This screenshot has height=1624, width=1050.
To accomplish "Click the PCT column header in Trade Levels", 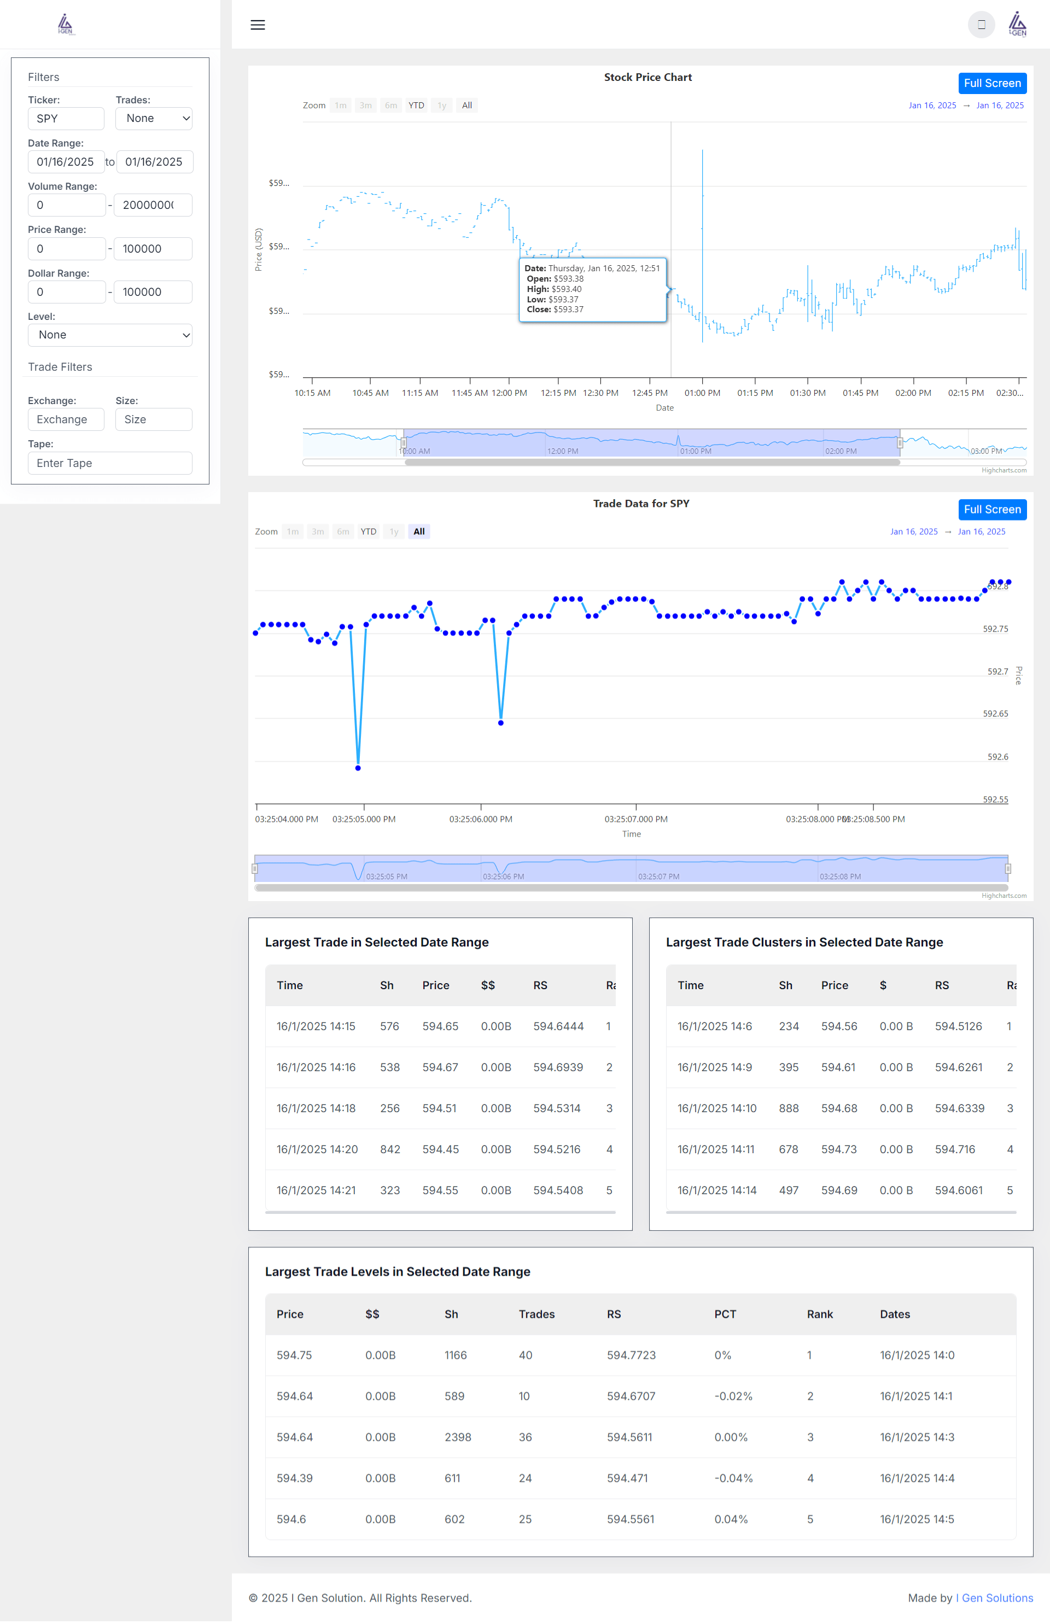I will [725, 1315].
